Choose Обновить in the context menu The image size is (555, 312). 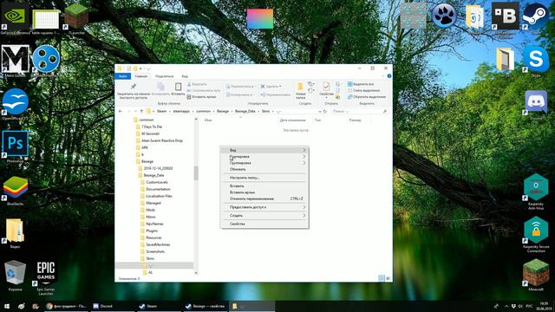(264, 170)
